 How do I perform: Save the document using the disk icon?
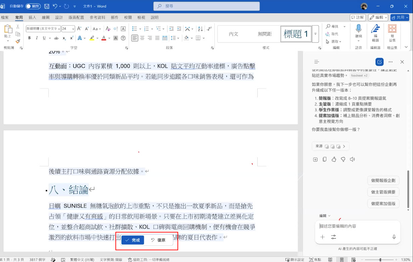(x=47, y=6)
